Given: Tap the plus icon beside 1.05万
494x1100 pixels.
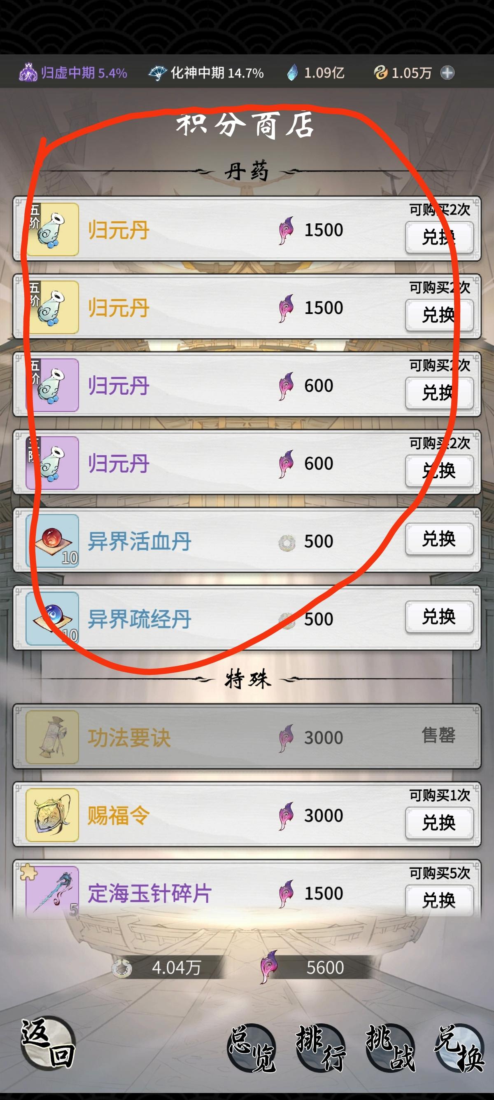Looking at the screenshot, I should click(x=447, y=73).
